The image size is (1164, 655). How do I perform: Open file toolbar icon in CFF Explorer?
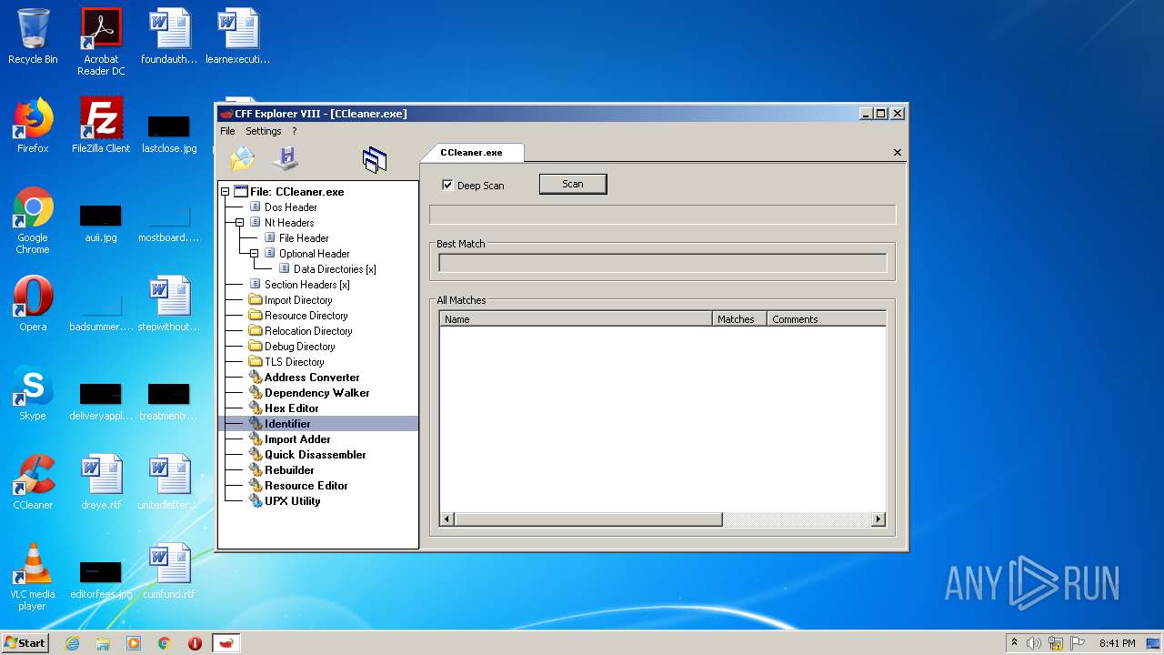(243, 159)
